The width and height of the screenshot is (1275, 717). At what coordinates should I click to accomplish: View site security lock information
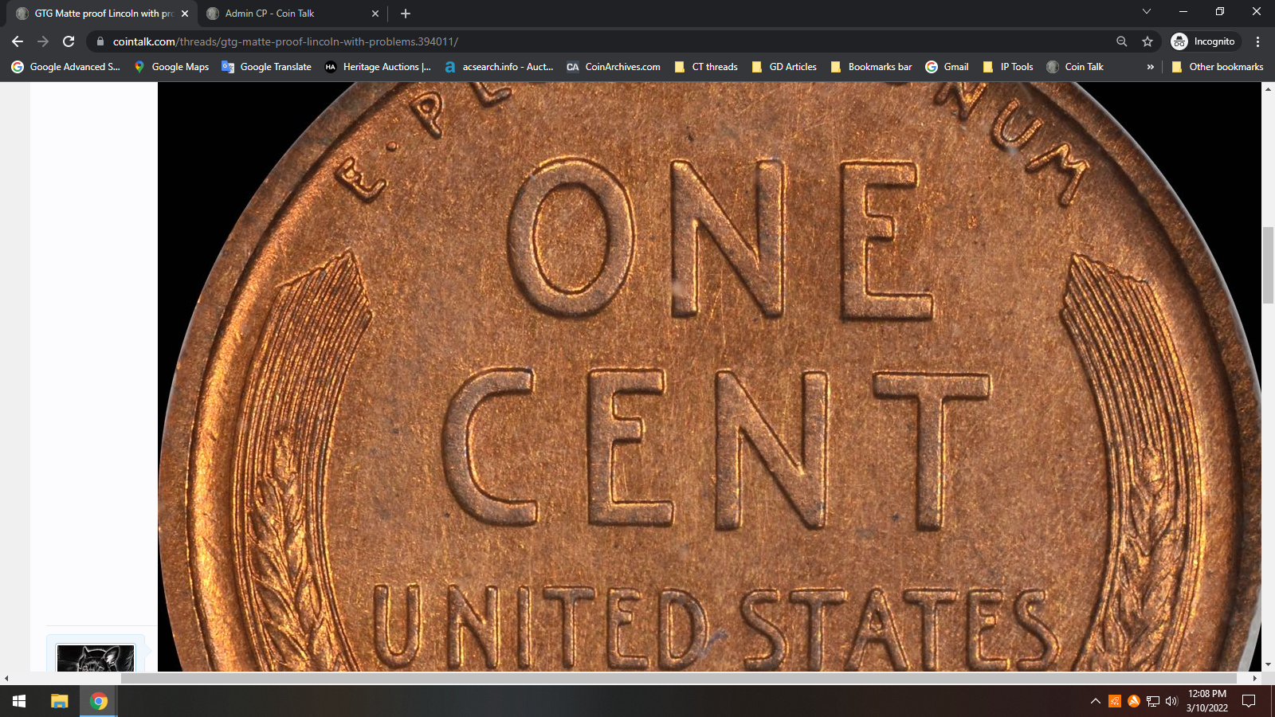tap(100, 41)
